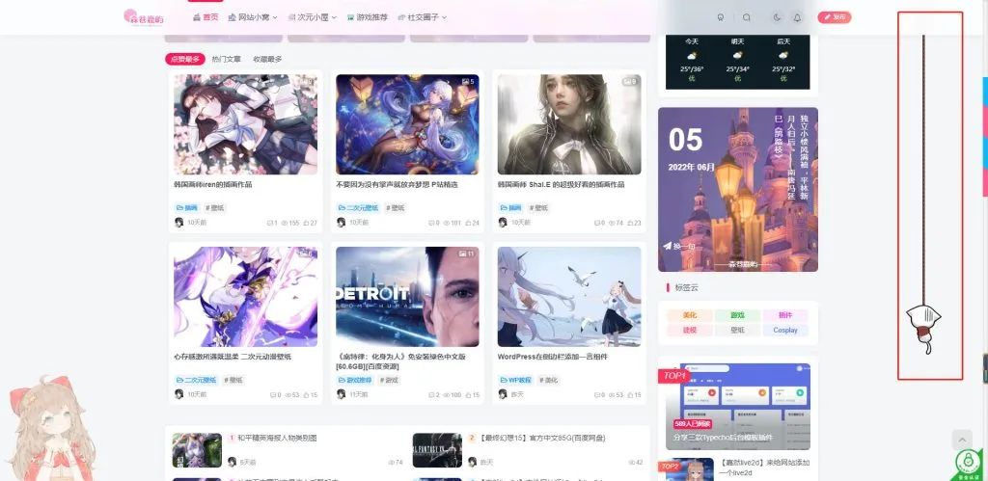Select the Cosplay tag in tag cloud
The height and width of the screenshot is (481, 988).
(785, 330)
